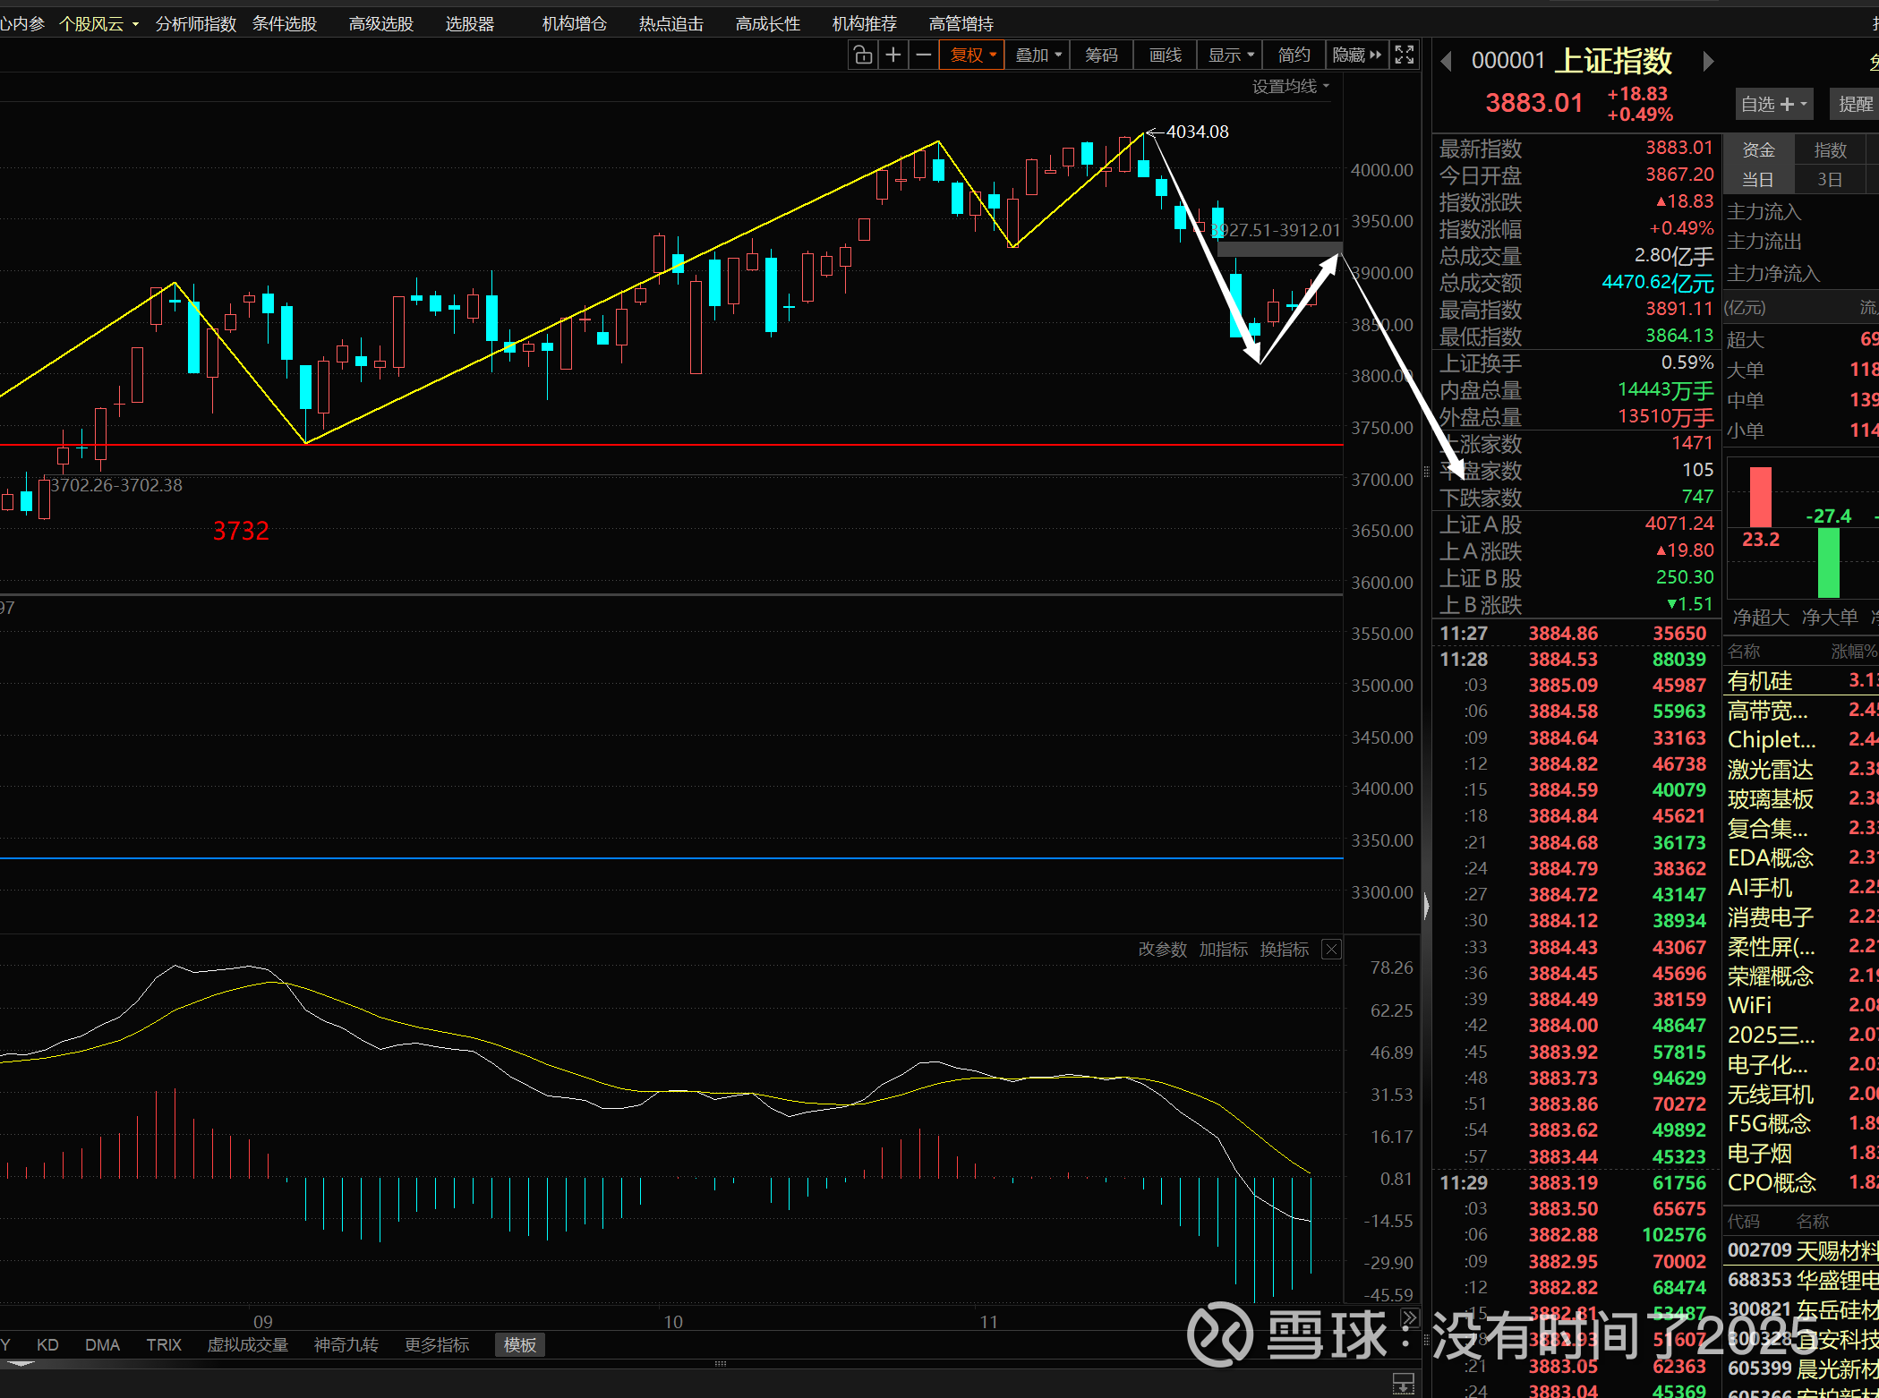
Task: Select the 3日 period tab
Action: click(x=1830, y=180)
